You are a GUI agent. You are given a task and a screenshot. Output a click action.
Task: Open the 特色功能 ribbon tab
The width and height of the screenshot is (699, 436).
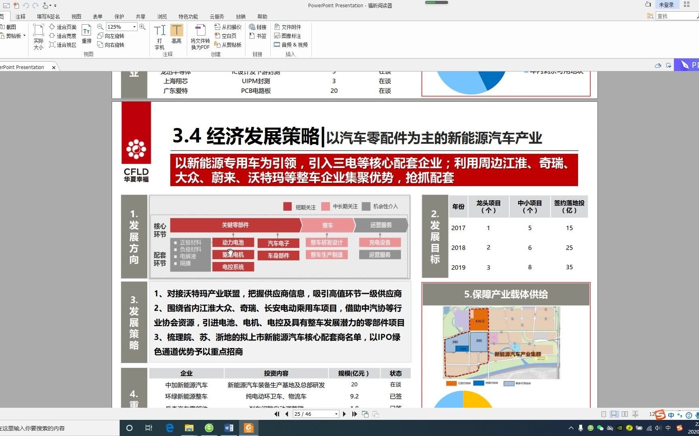click(188, 17)
